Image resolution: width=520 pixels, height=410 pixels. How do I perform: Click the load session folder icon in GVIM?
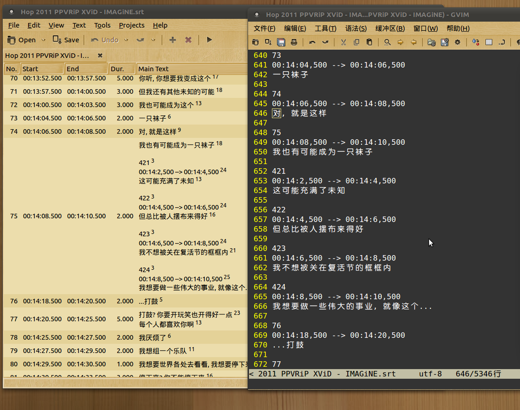431,42
